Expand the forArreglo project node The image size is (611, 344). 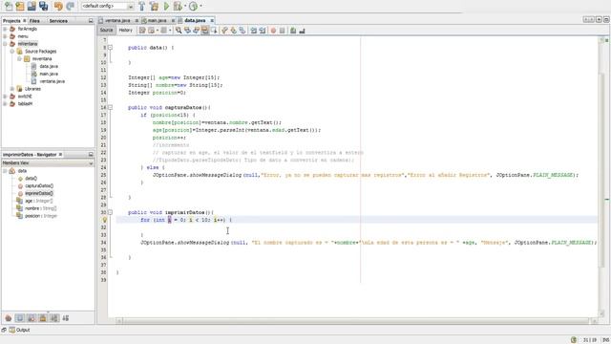[5, 29]
